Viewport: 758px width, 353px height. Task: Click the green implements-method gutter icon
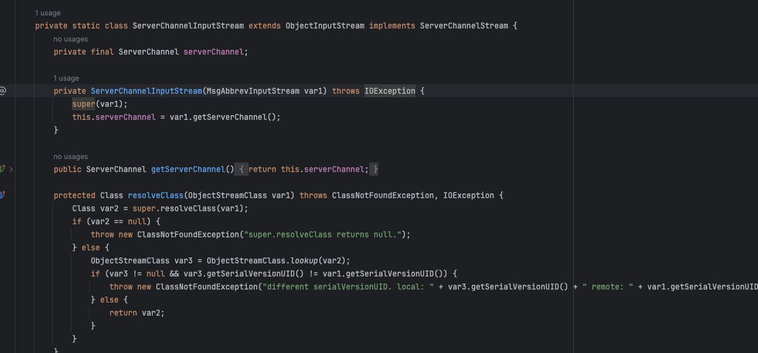[x=2, y=169]
